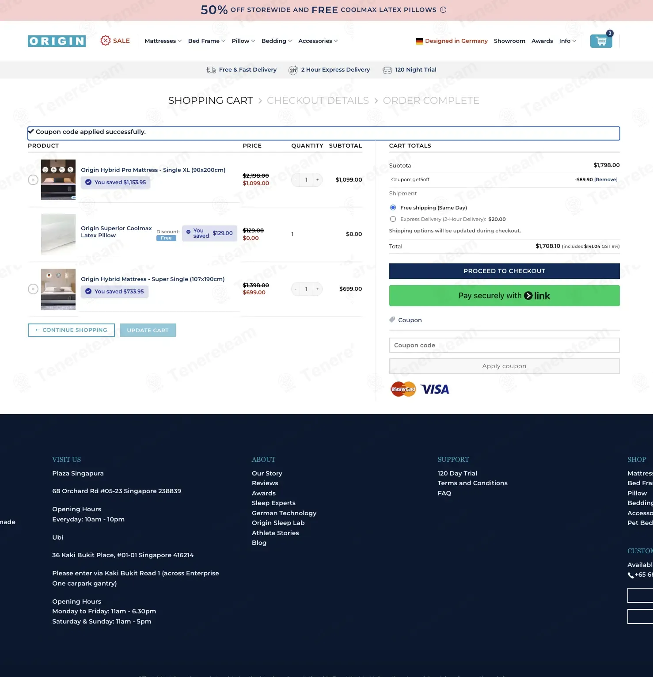Click the coupon tag icon
Image resolution: width=653 pixels, height=677 pixels.
tap(392, 319)
